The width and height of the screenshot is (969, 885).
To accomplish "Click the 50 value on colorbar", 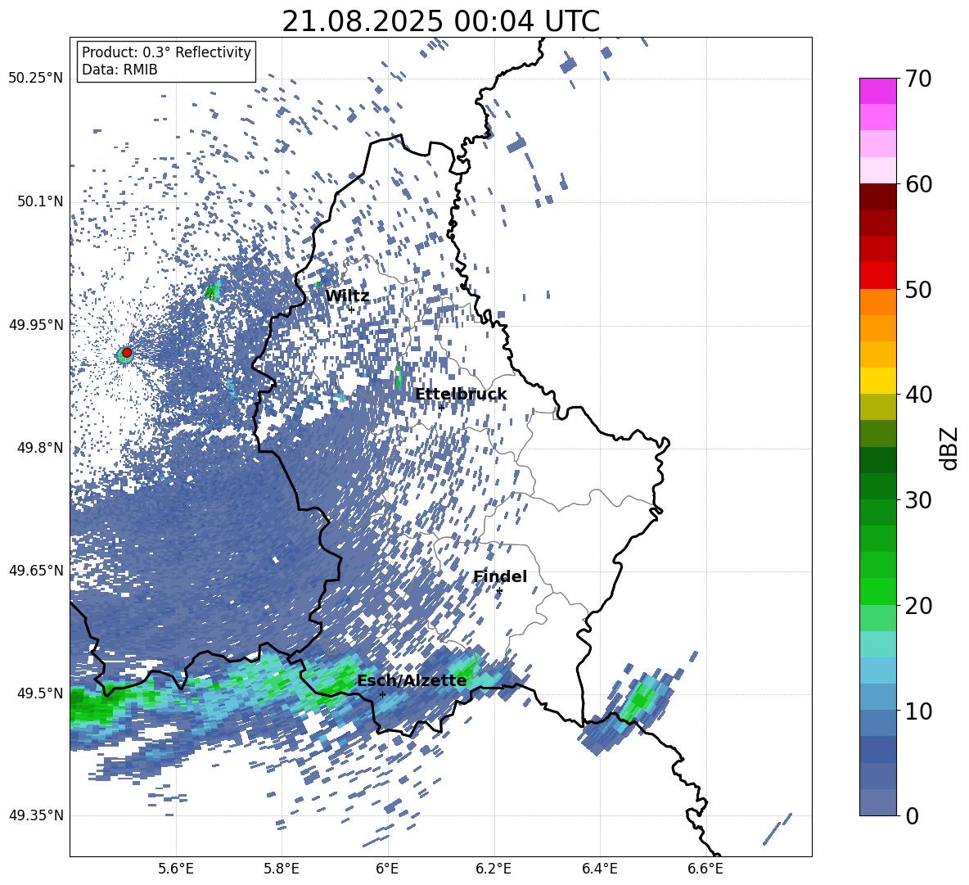I will point(919,289).
